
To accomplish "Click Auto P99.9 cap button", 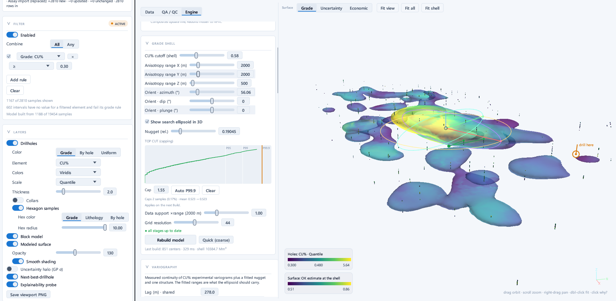I will tap(185, 190).
